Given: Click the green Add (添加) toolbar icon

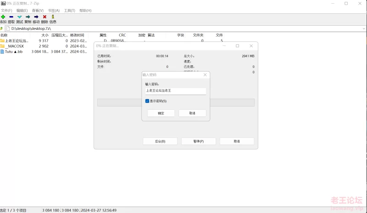Looking at the screenshot, I should point(3,17).
